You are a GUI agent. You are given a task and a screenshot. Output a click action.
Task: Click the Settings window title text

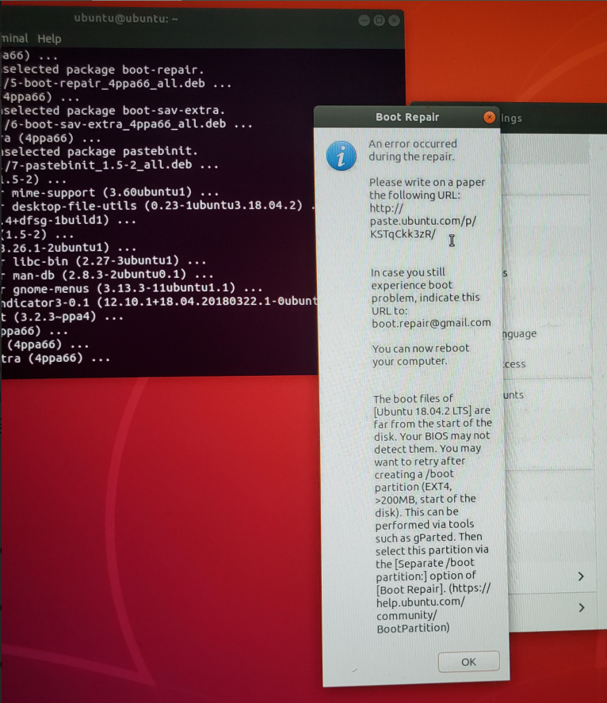pos(511,119)
